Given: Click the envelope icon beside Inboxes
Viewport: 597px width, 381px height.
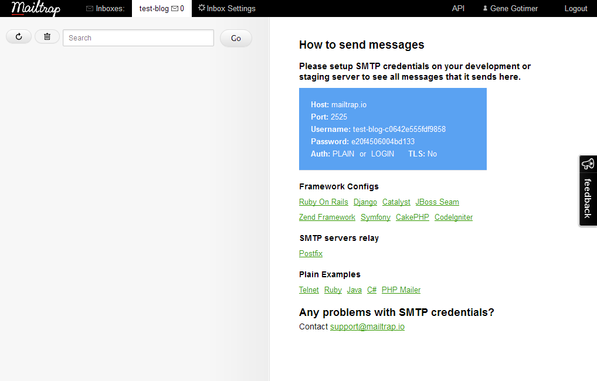Looking at the screenshot, I should [90, 8].
